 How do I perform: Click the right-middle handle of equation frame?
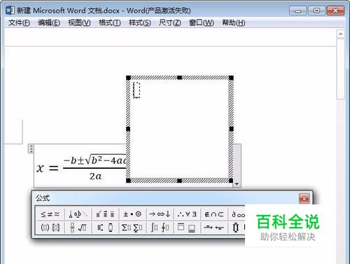[231, 129]
